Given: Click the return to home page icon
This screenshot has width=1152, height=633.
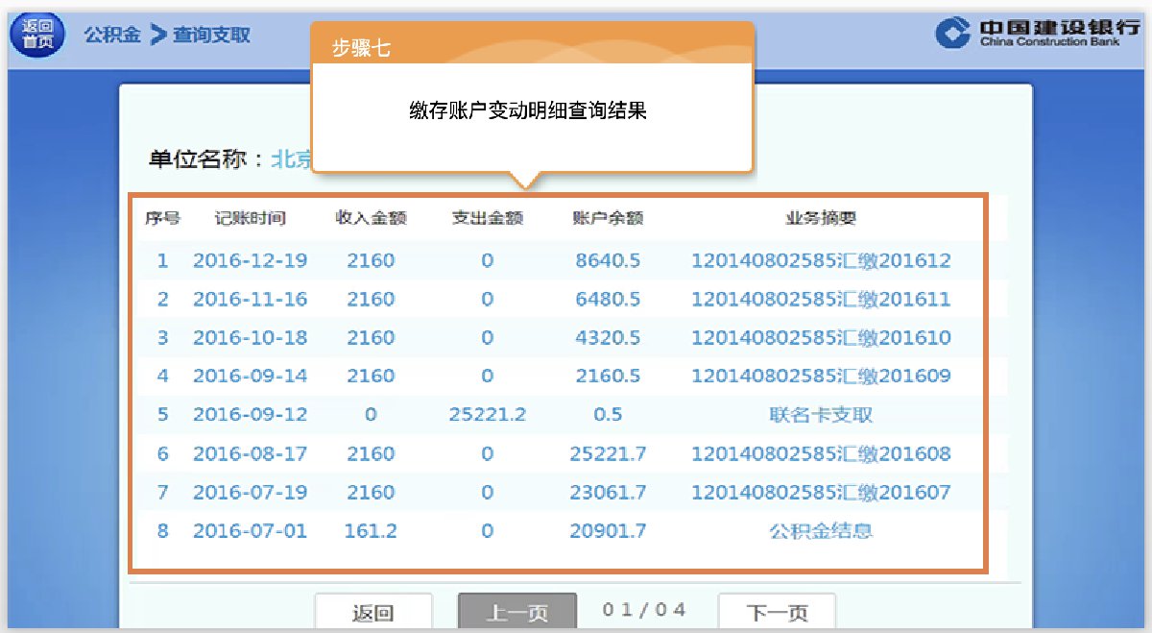Looking at the screenshot, I should (x=36, y=36).
